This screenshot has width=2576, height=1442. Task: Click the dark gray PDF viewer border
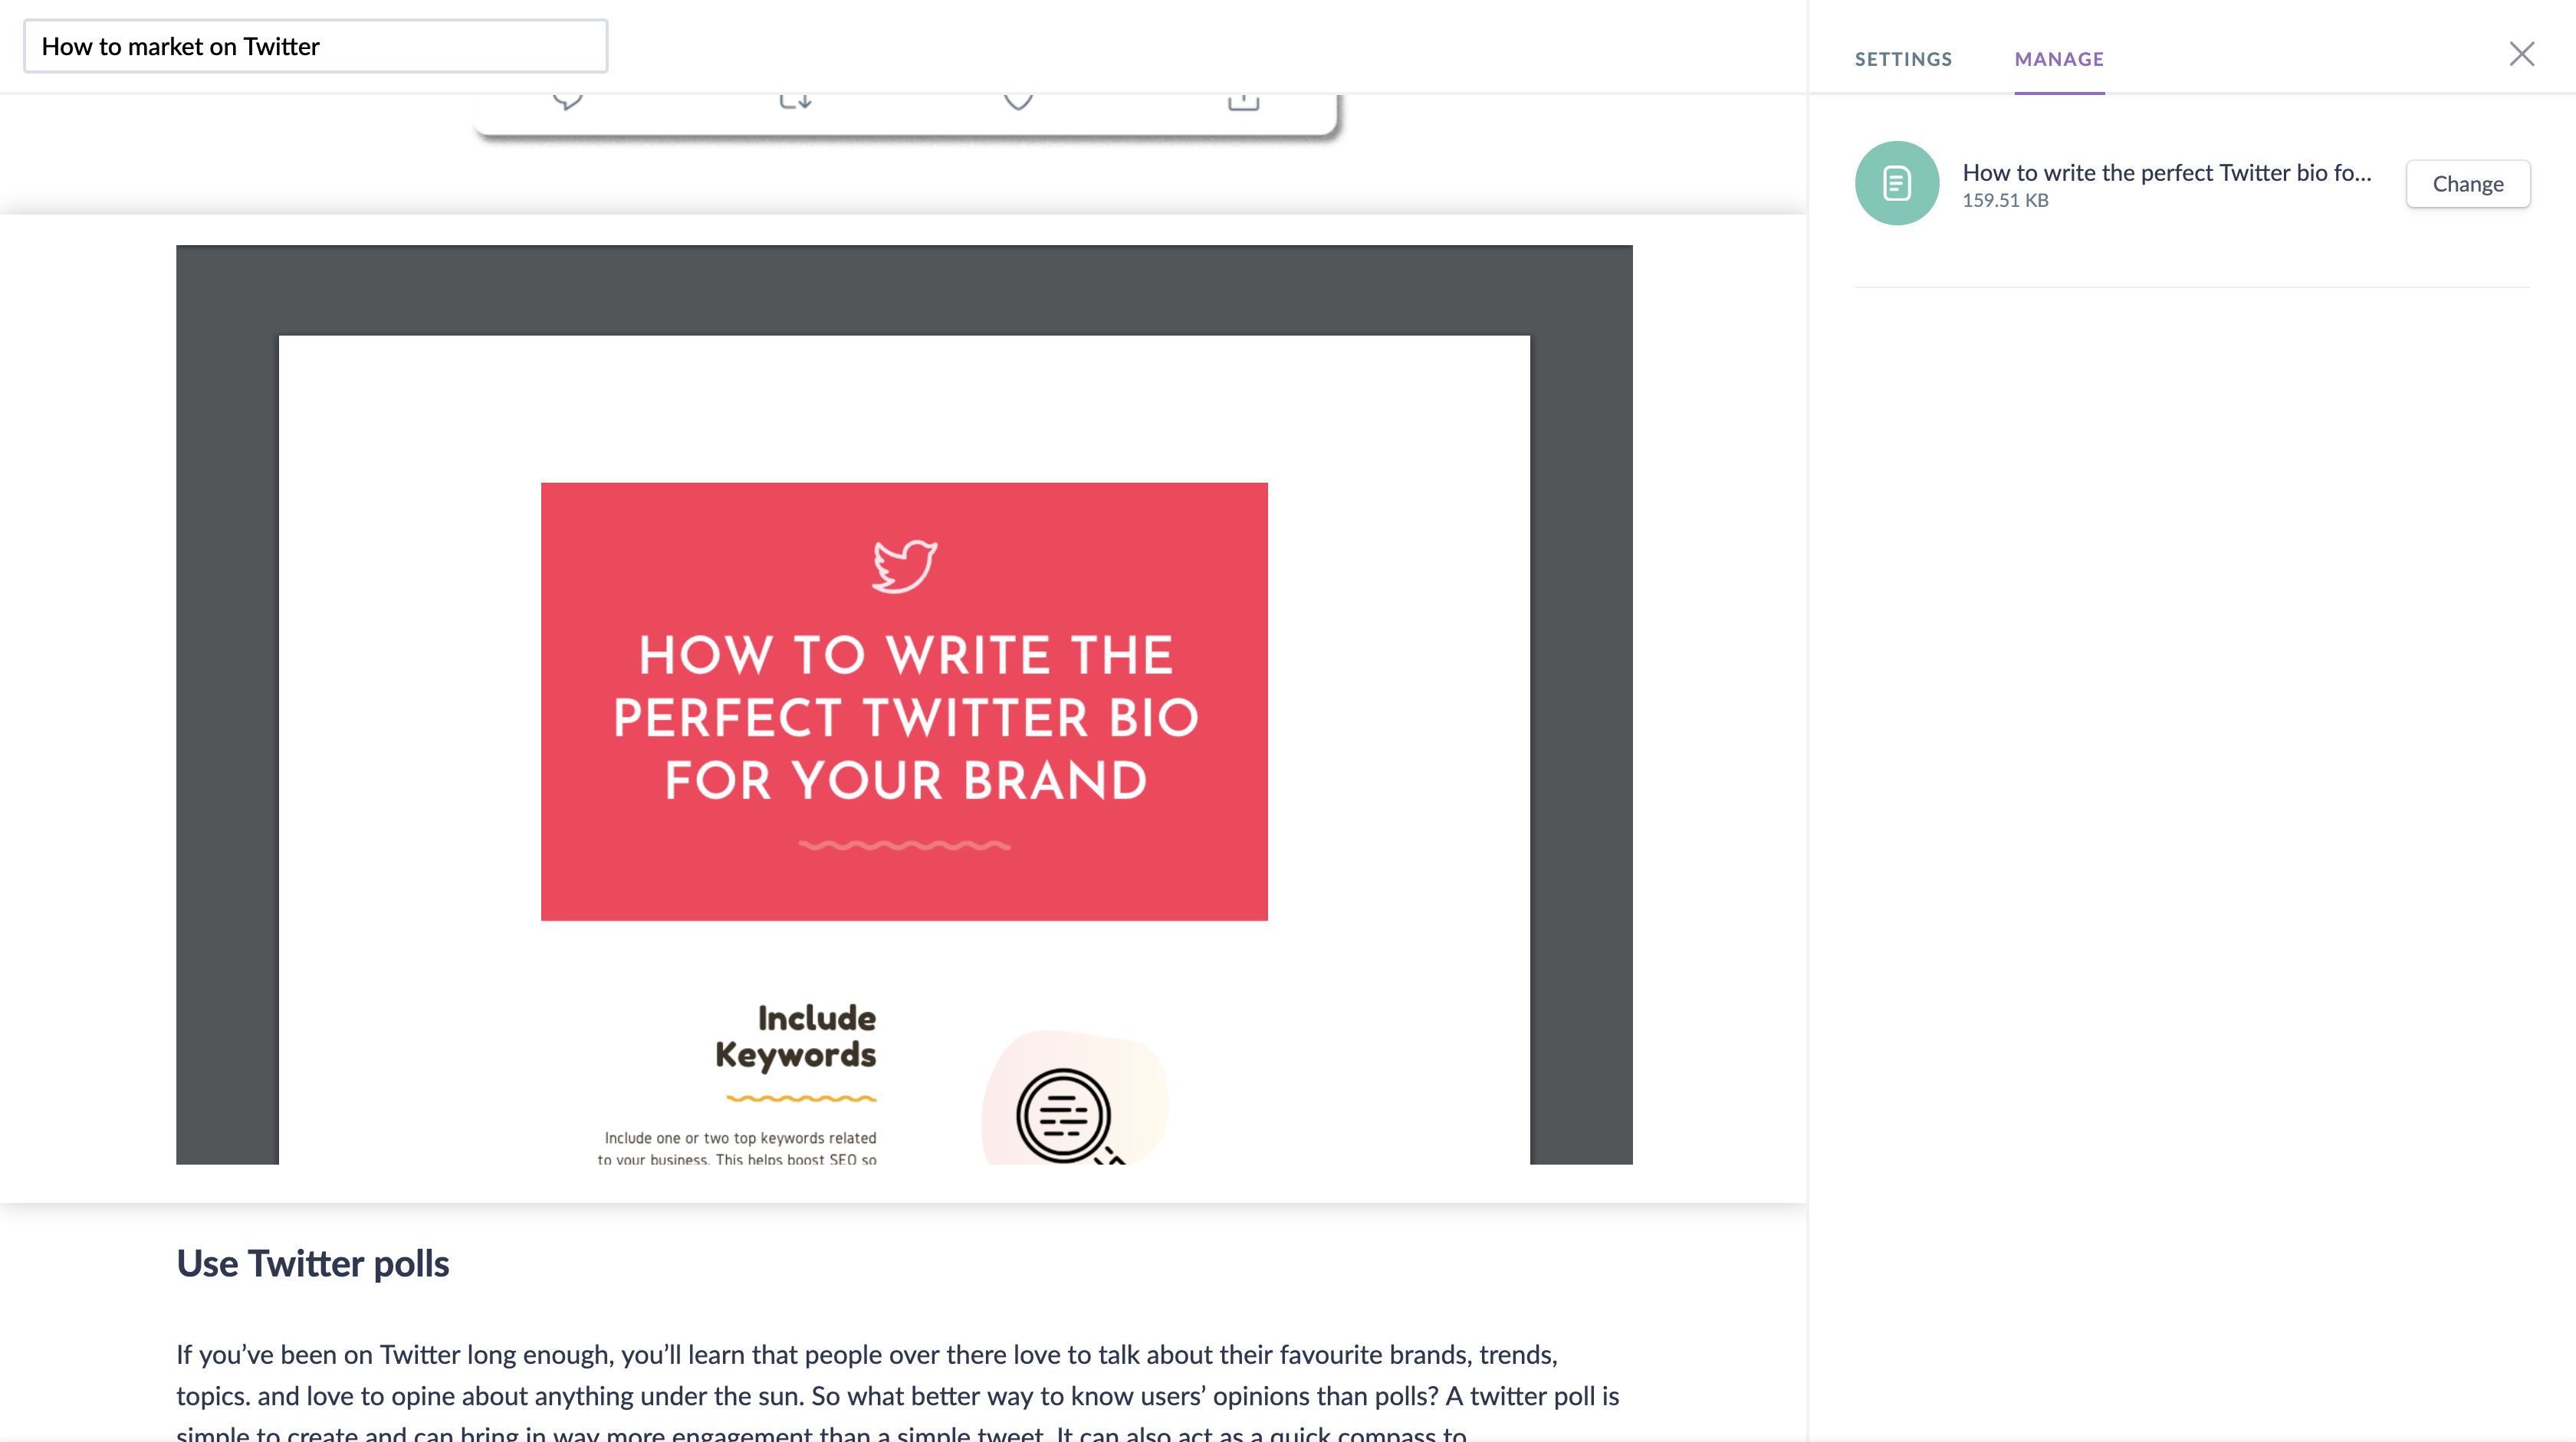(x=226, y=700)
